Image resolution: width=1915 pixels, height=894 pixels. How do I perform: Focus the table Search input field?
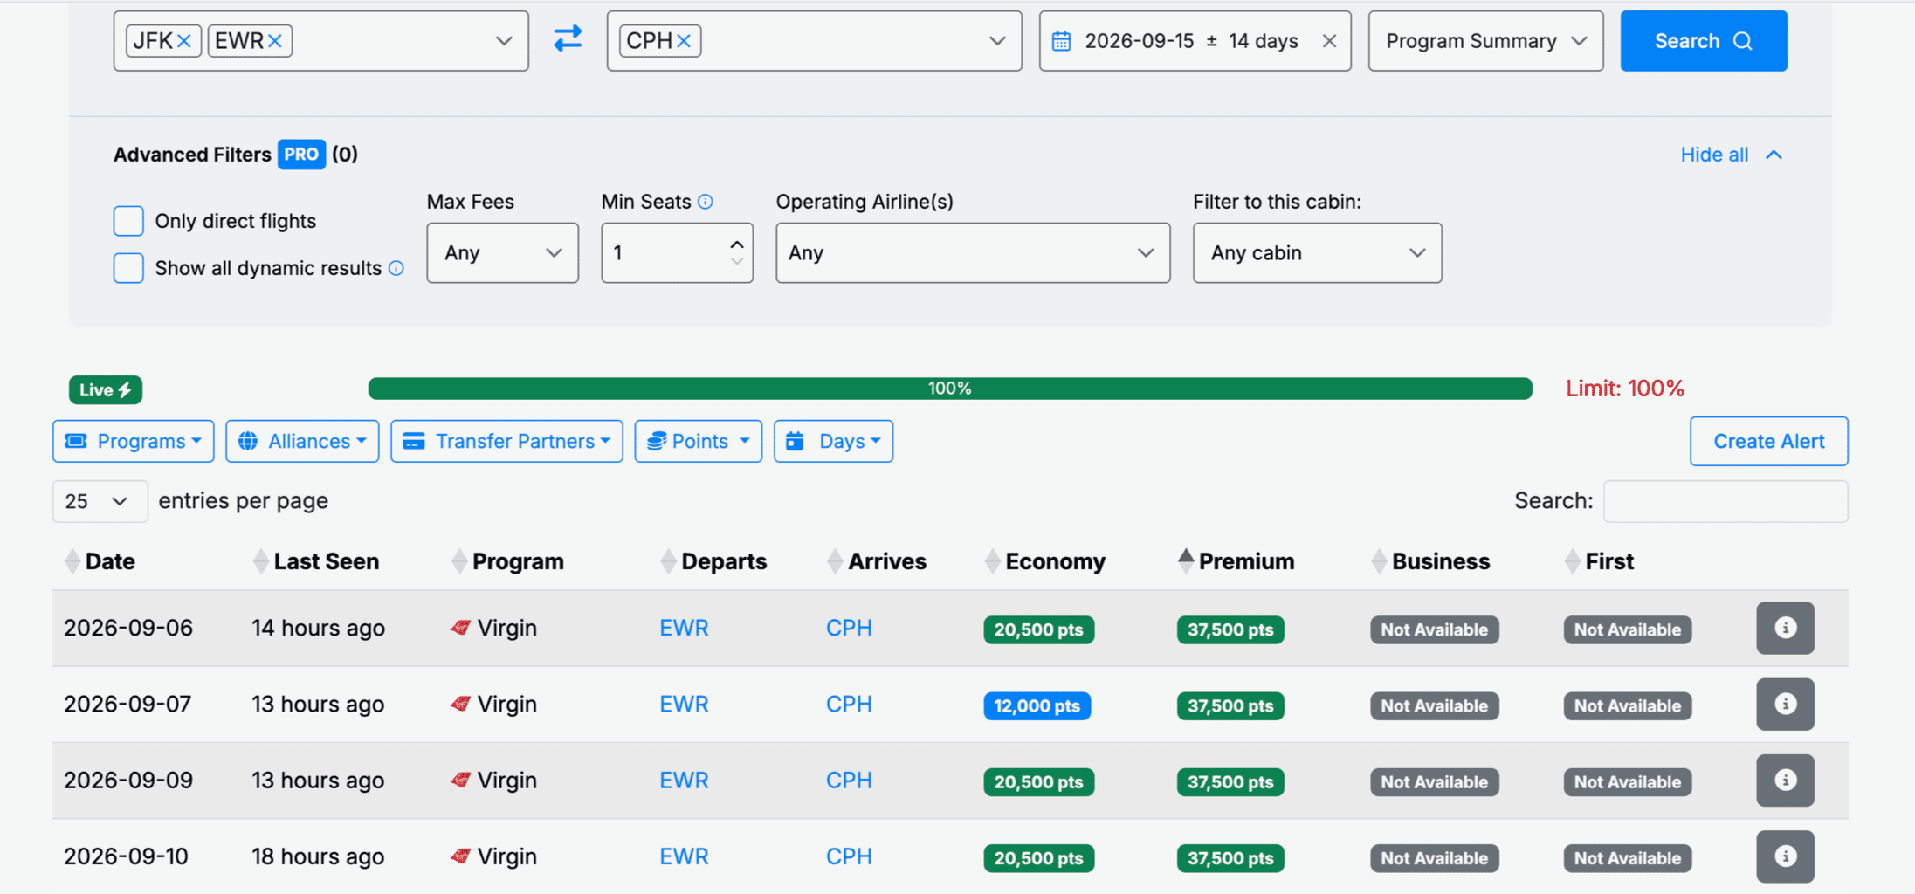tap(1726, 501)
